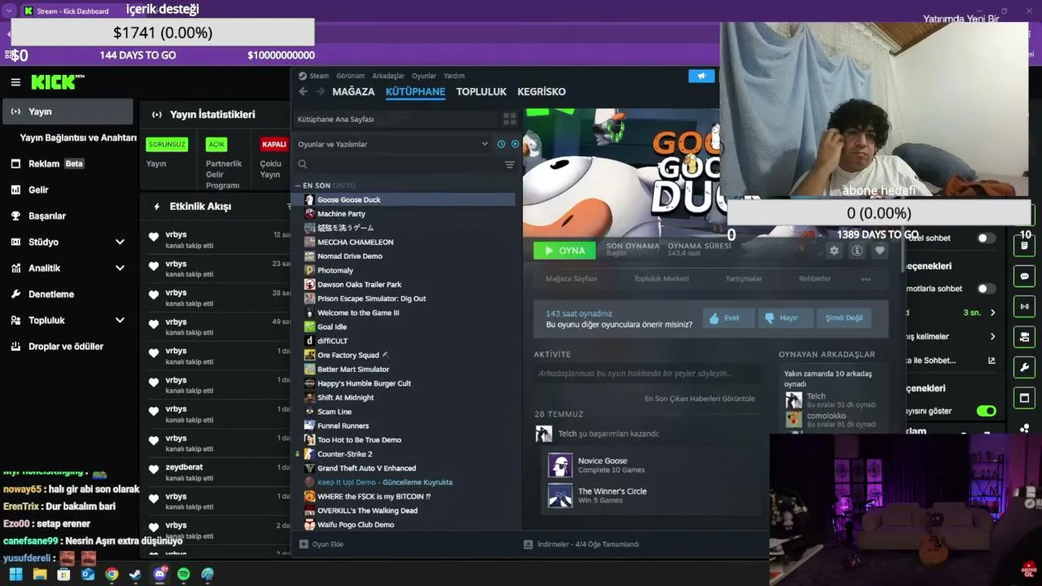This screenshot has height=586, width=1042.
Task: Open Telch friend entry in playing friends
Action: 830,400
